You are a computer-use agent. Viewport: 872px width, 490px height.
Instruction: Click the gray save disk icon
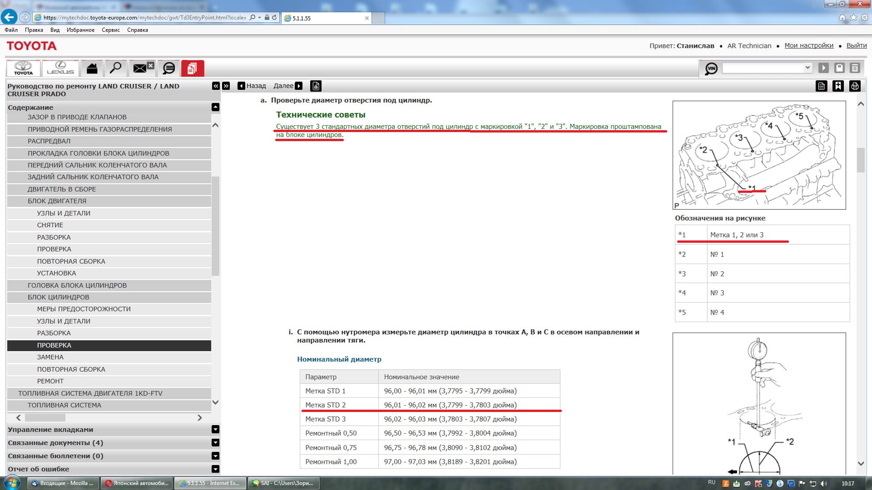tap(839, 68)
